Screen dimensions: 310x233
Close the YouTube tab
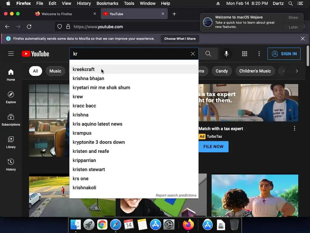(163, 14)
